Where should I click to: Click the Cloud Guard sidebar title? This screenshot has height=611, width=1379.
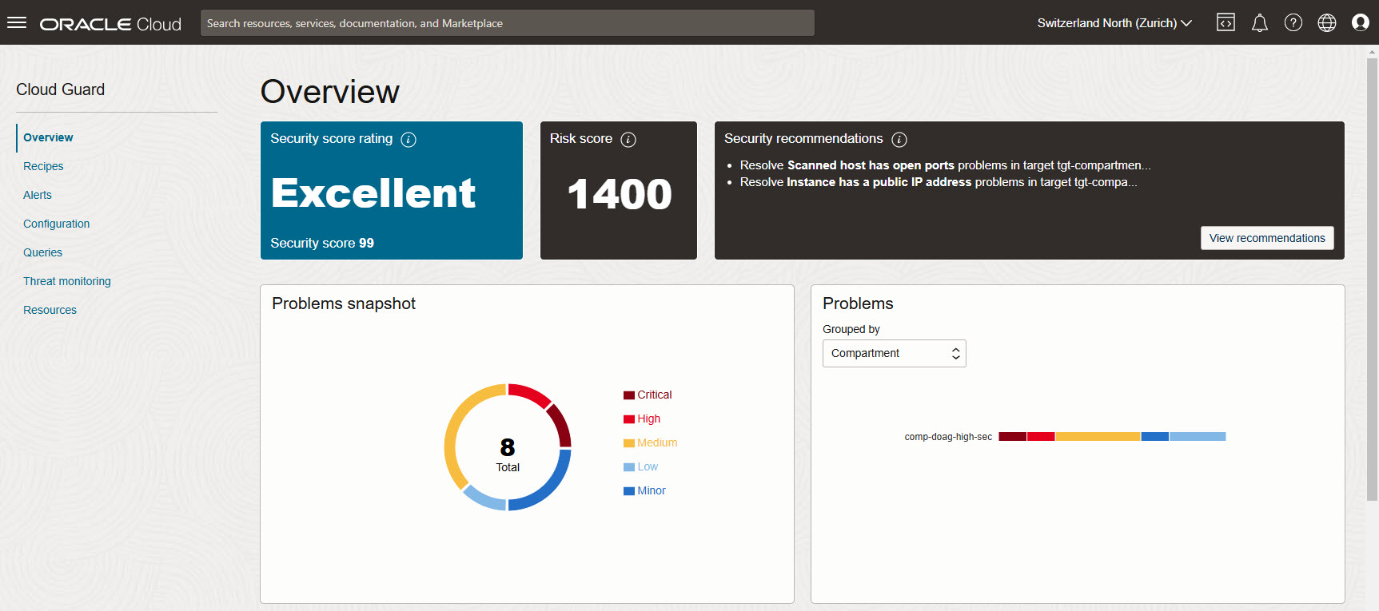(x=61, y=89)
